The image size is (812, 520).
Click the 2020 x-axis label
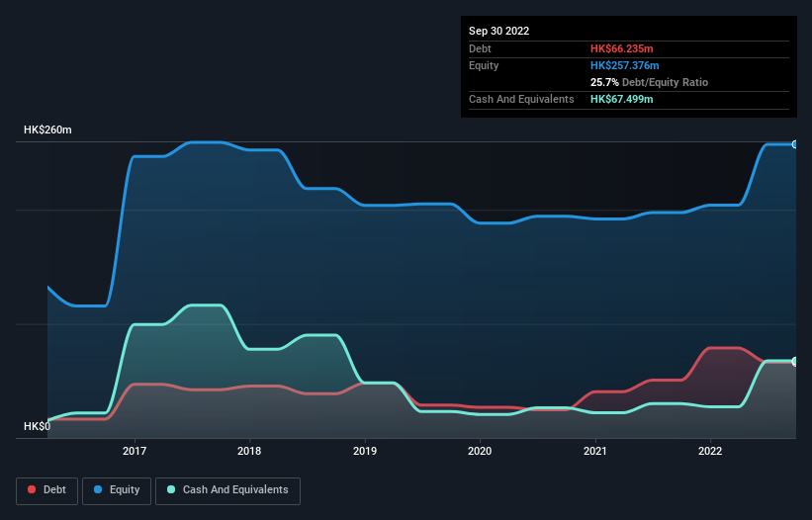pyautogui.click(x=480, y=451)
